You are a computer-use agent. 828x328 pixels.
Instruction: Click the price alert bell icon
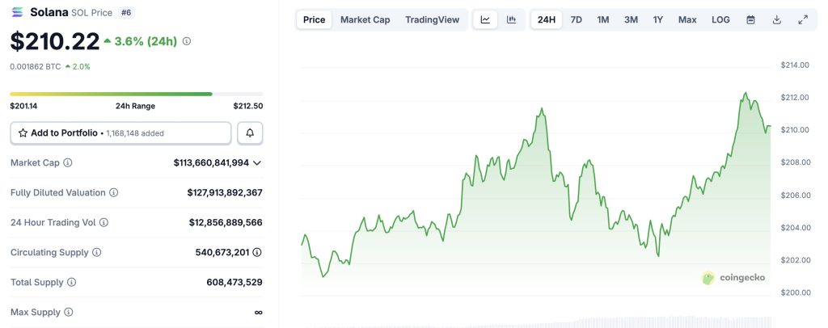(250, 132)
